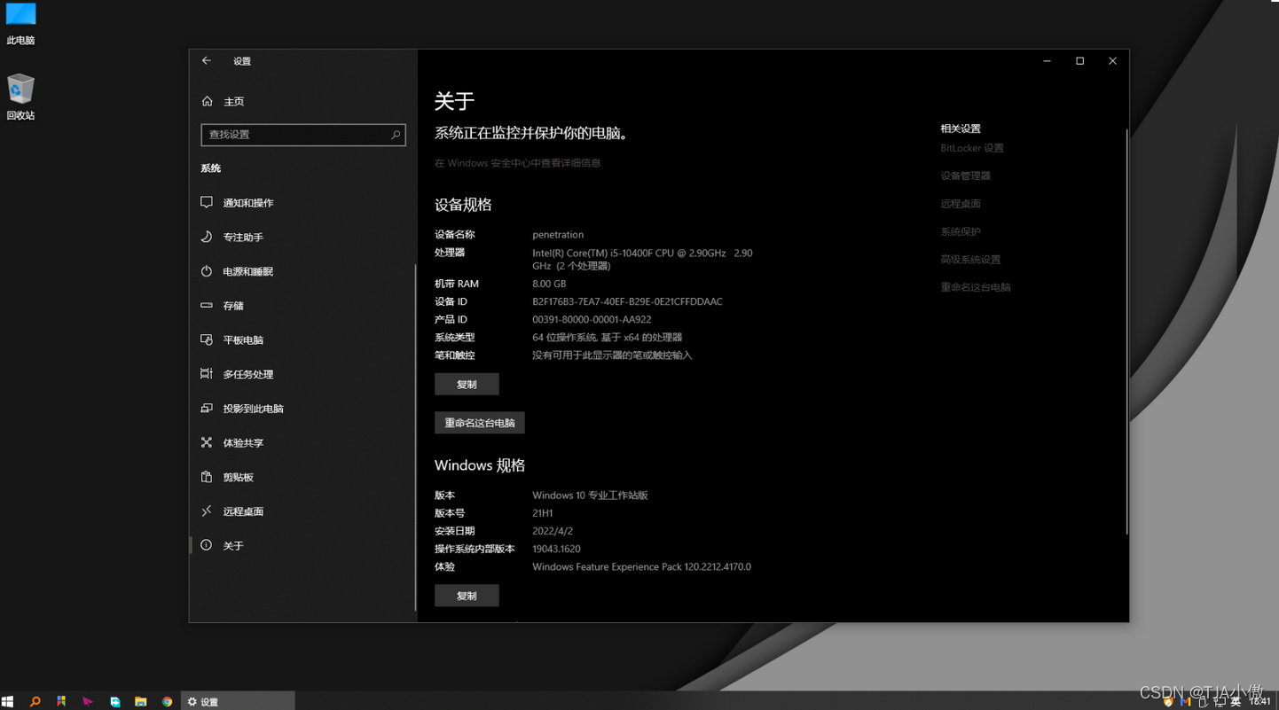Viewport: 1279px width, 710px height.
Task: Click the sidebar vertical scrollbar
Action: (x=415, y=438)
